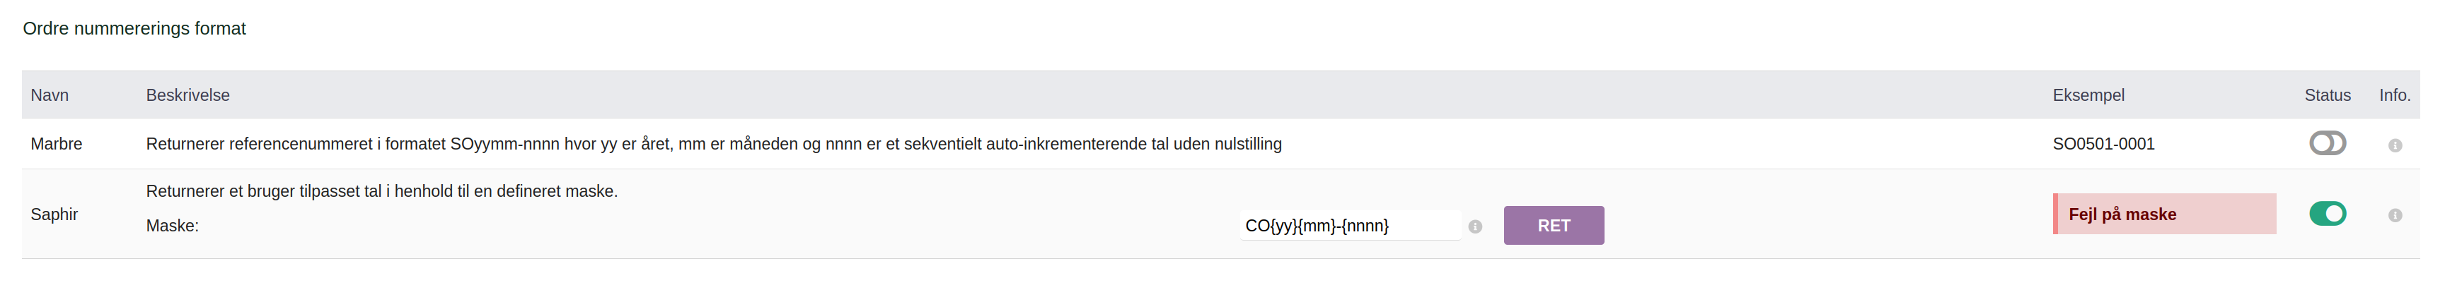
Task: Click the 'Ordre nummererings format' heading
Action: click(134, 28)
